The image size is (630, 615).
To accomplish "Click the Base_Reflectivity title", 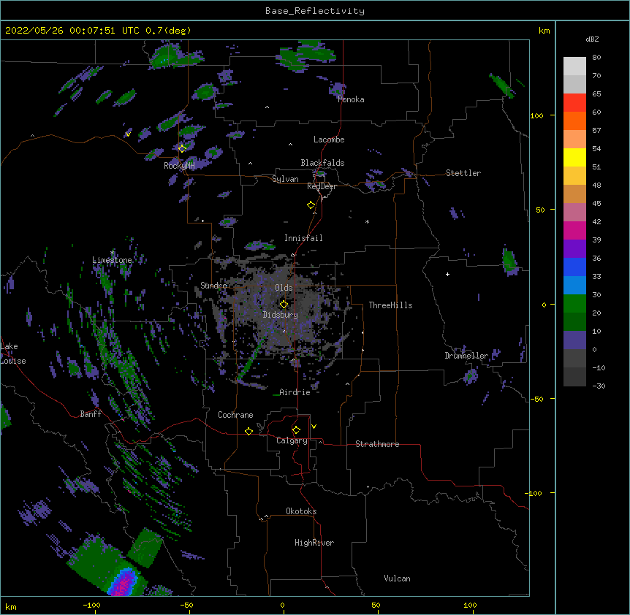I will [315, 11].
